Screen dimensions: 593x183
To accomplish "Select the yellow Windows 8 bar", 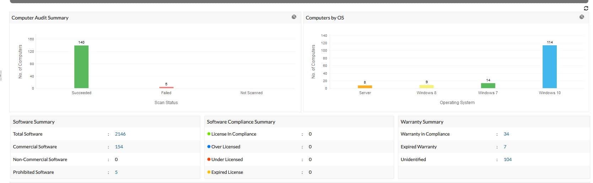I will 426,86.
